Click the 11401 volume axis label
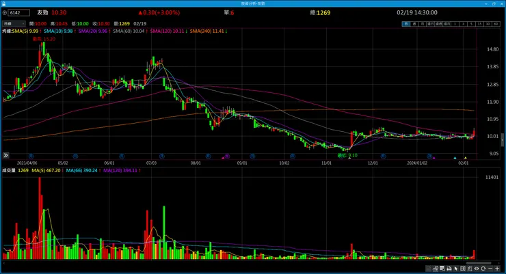The image size is (506, 274). coord(492,177)
